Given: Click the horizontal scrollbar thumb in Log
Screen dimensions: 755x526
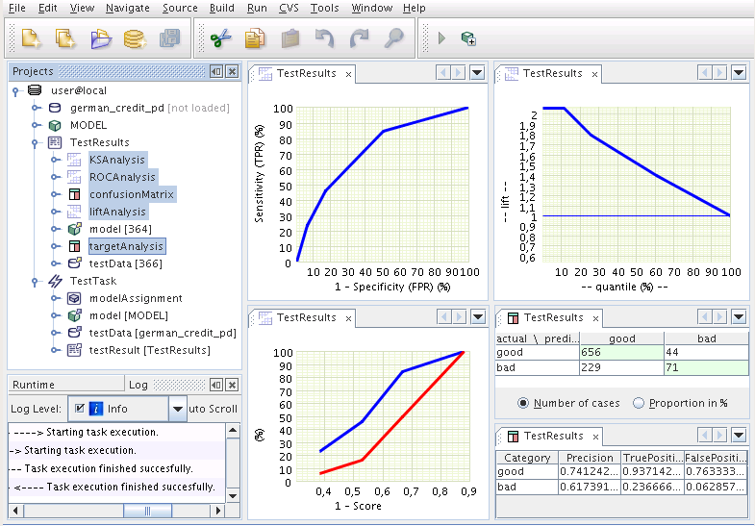Looking at the screenshot, I should point(148,511).
